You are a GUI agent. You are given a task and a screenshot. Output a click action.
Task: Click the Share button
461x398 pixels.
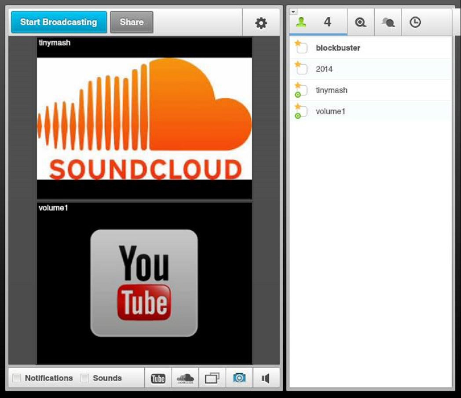[x=132, y=22]
